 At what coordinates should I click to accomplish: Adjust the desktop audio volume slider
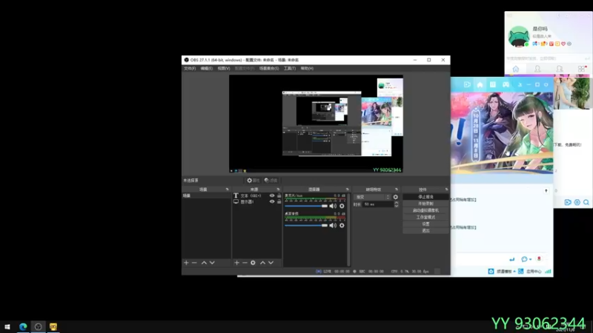point(306,226)
